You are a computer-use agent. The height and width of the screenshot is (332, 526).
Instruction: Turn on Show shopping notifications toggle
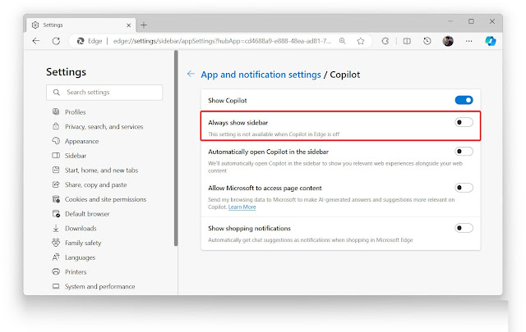pyautogui.click(x=464, y=228)
